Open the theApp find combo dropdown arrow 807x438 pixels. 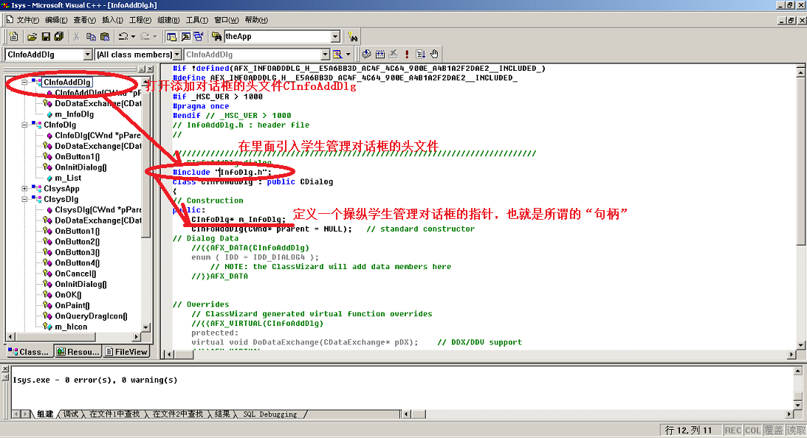pyautogui.click(x=335, y=37)
